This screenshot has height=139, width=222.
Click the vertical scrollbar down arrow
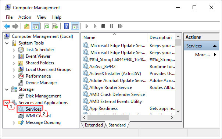click(x=178, y=111)
